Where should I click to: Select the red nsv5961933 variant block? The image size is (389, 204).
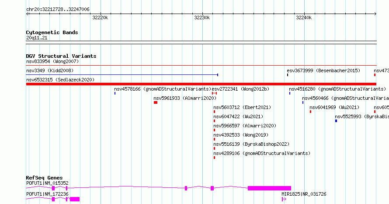click(x=156, y=102)
